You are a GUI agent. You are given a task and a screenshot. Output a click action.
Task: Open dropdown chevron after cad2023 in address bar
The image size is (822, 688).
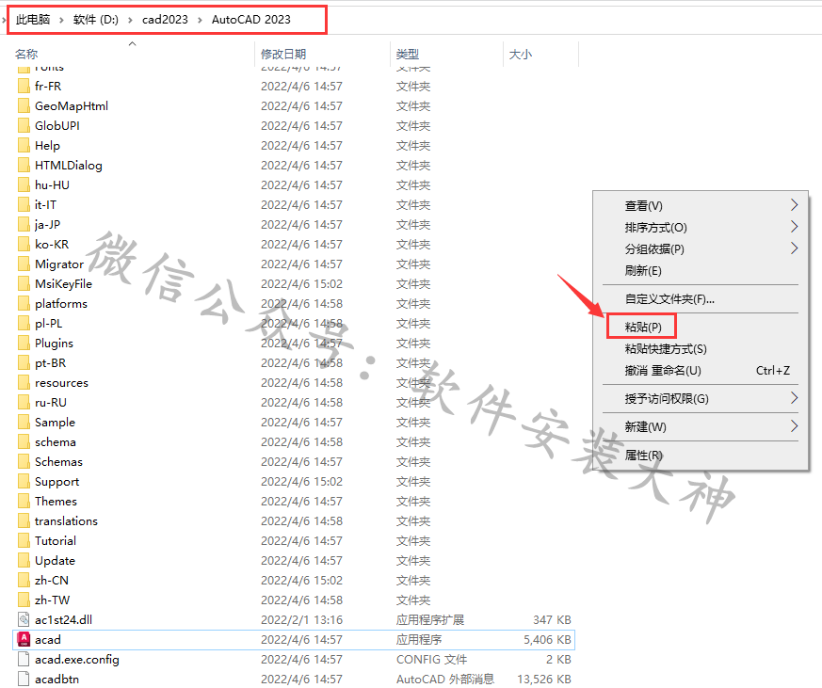coord(200,20)
